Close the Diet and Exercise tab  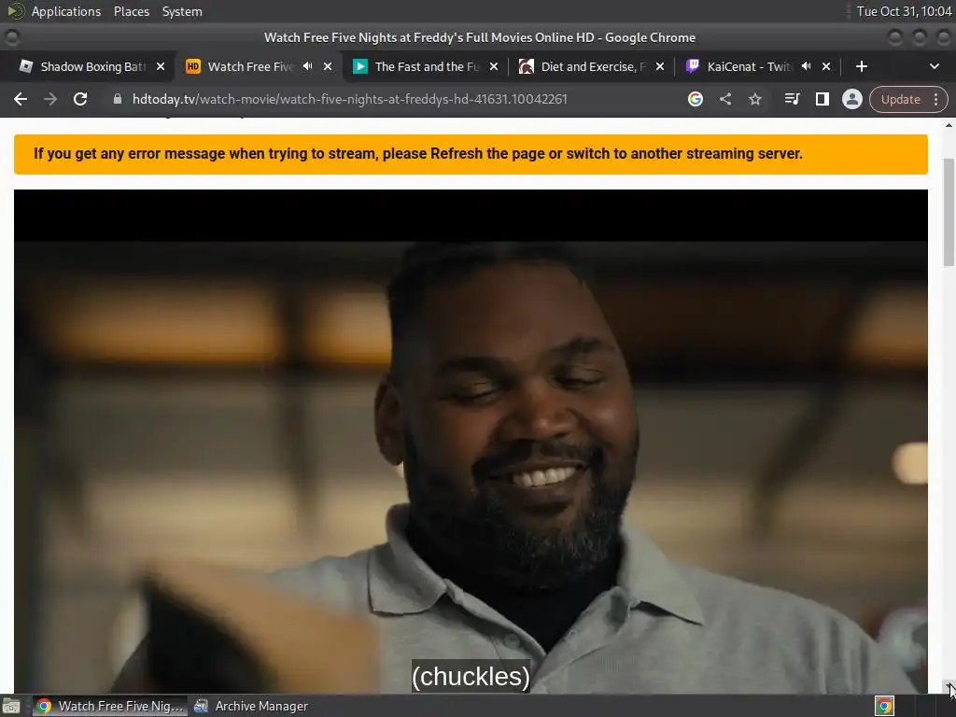point(660,66)
